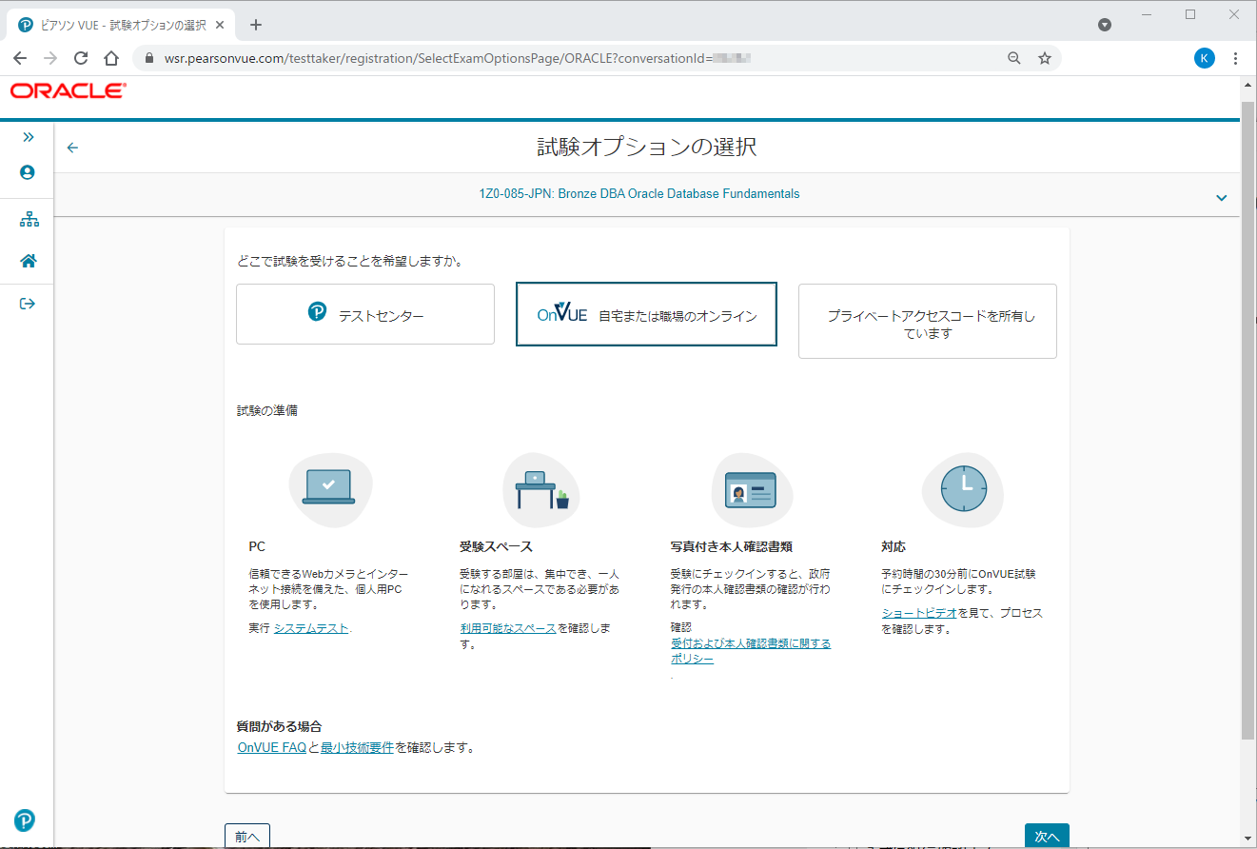Click the browser address bar

click(571, 58)
